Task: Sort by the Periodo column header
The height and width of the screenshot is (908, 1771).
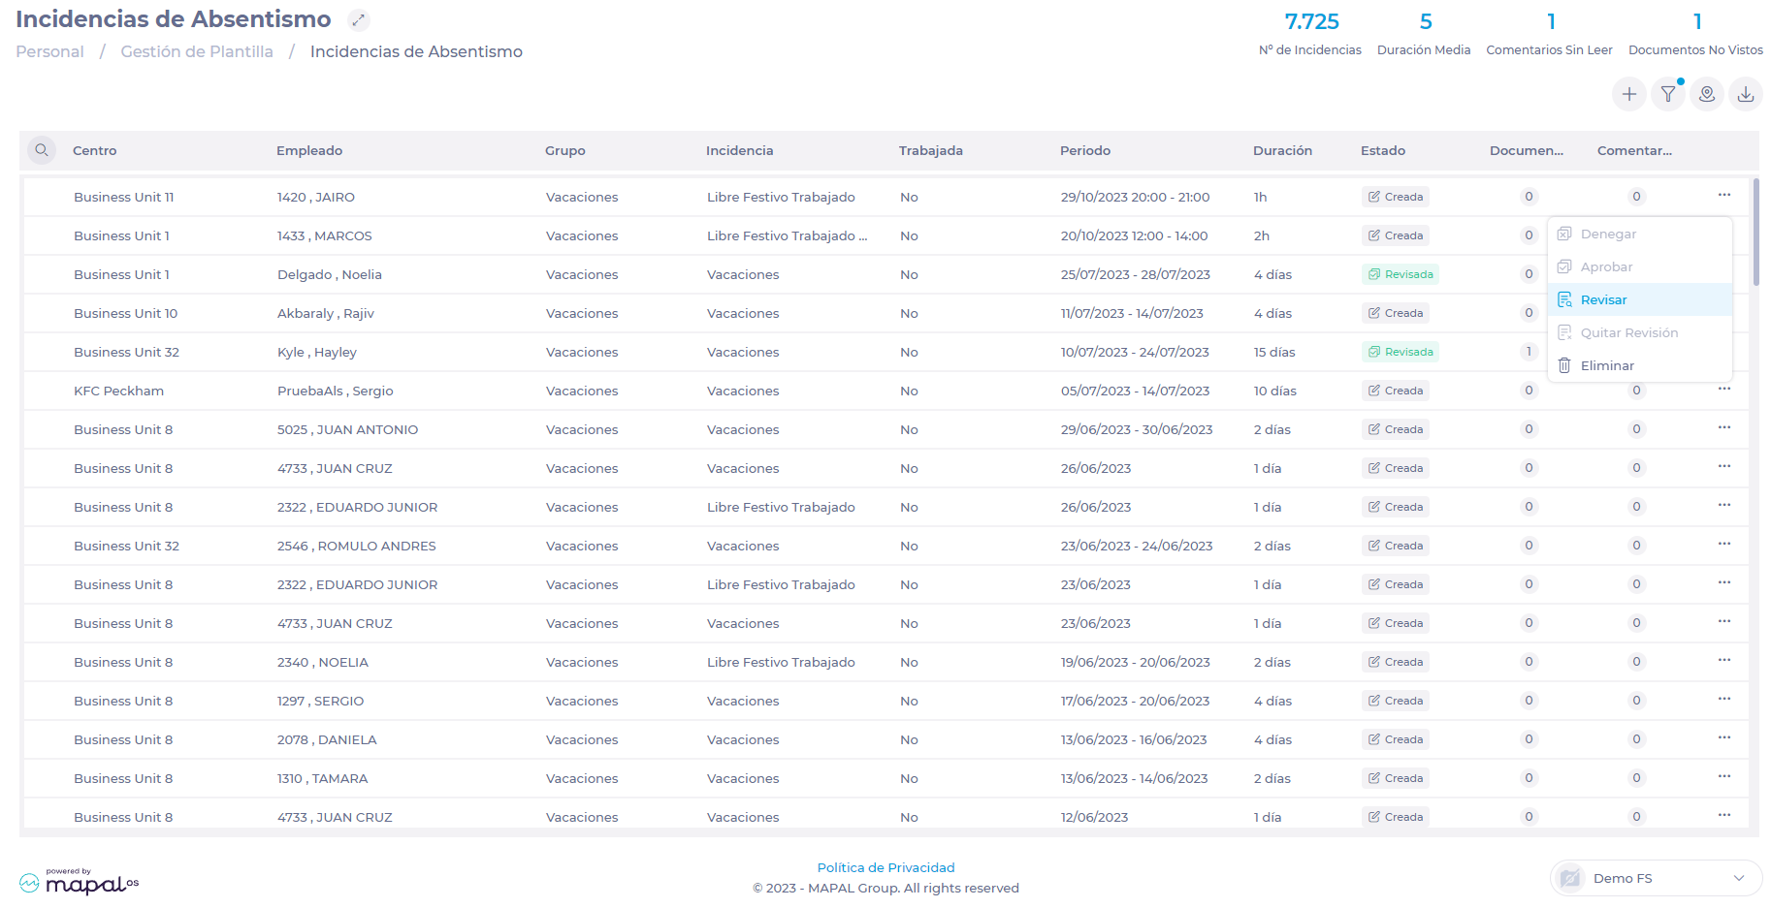Action: click(x=1085, y=150)
